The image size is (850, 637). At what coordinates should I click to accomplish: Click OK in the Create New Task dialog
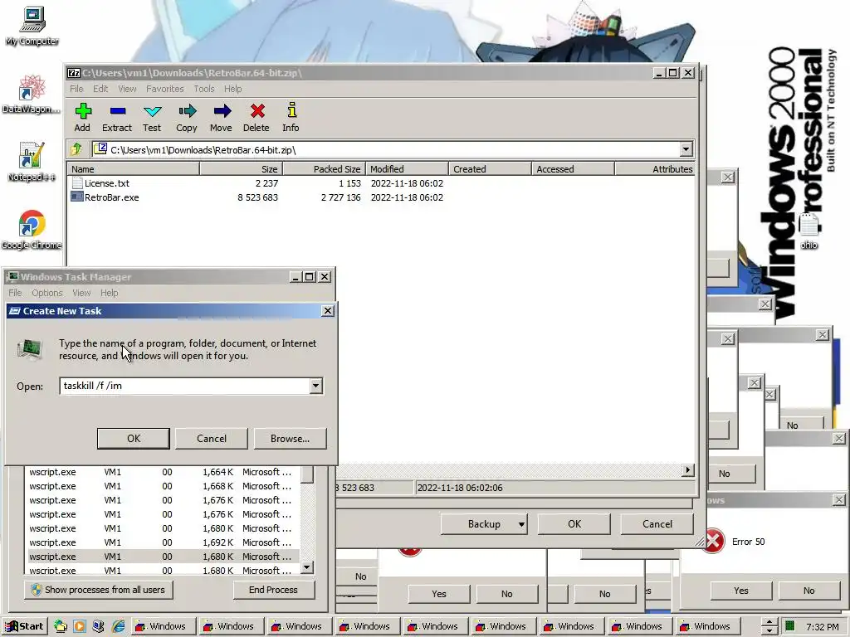[x=134, y=438]
